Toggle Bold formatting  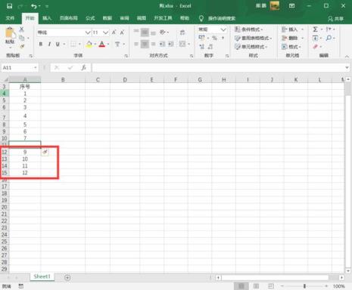[41, 45]
